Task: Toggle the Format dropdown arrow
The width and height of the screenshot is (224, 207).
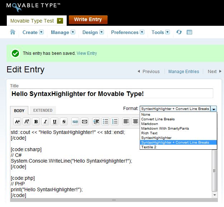Action: pos(214,109)
